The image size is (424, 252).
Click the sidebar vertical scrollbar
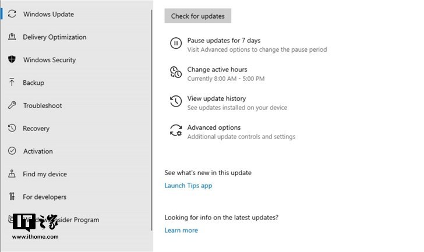click(x=151, y=120)
